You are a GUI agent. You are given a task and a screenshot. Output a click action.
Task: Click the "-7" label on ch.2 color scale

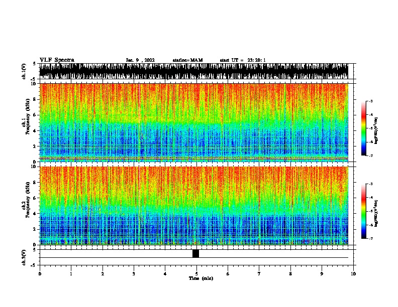[x=370, y=239]
